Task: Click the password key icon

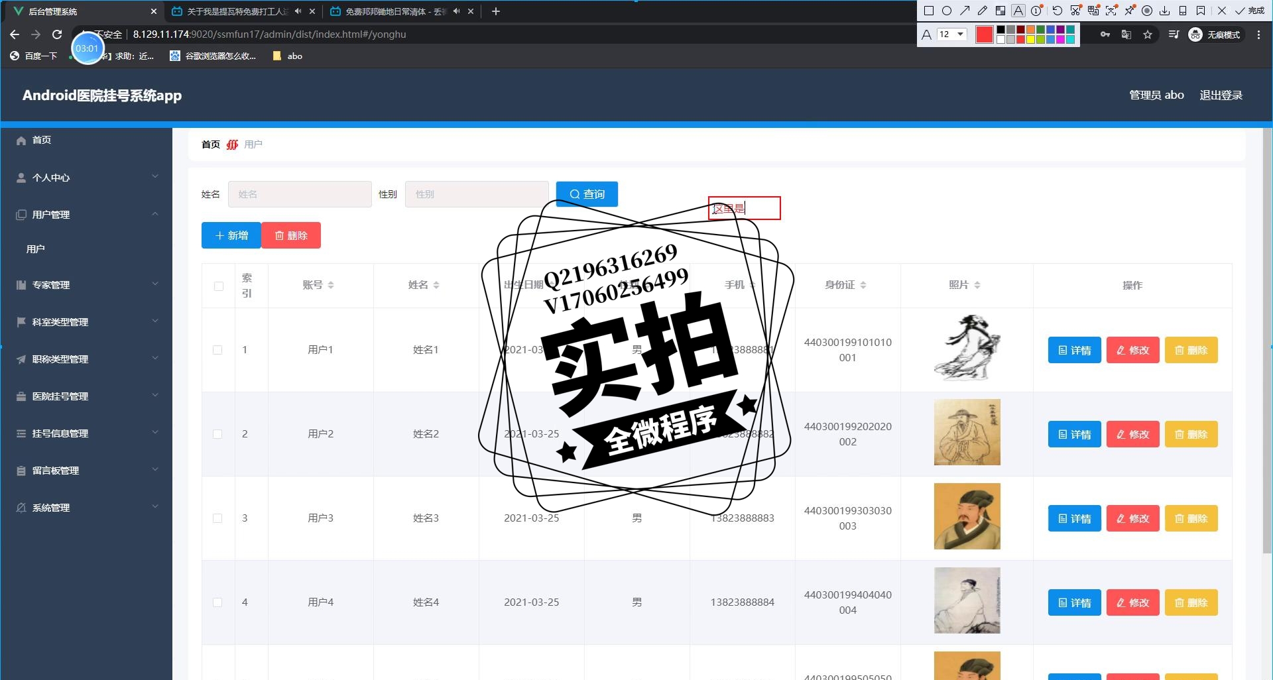Action: [x=1105, y=34]
